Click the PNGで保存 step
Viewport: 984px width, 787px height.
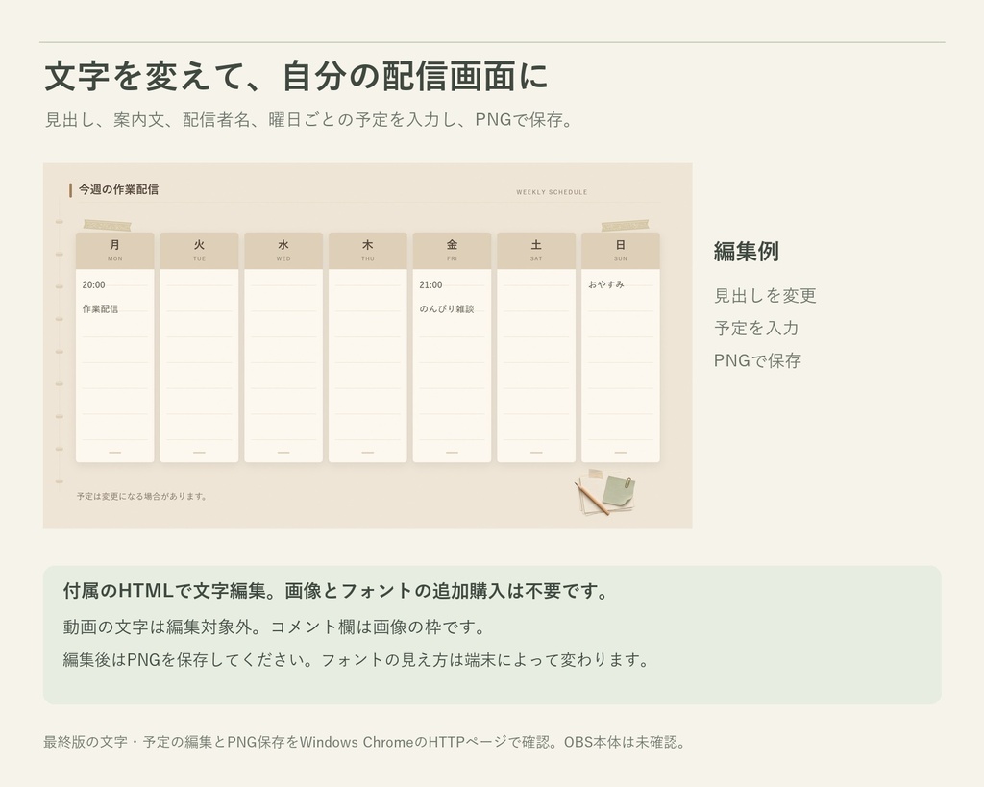[757, 360]
